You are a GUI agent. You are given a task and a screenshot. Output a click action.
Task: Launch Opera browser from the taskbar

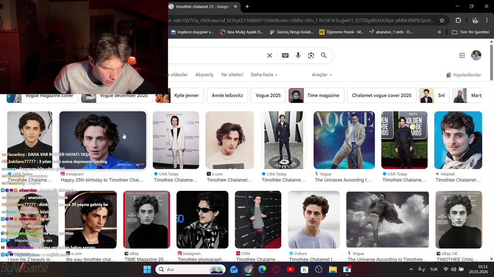point(276,269)
